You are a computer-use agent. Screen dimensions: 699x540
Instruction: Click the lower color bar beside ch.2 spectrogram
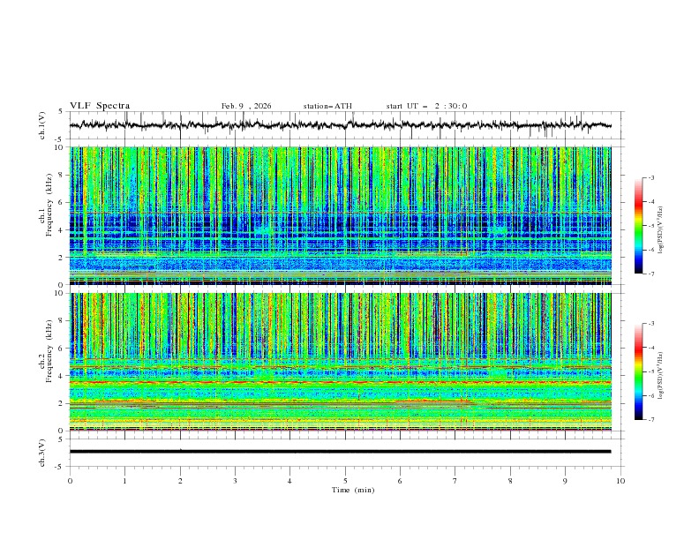click(x=638, y=371)
